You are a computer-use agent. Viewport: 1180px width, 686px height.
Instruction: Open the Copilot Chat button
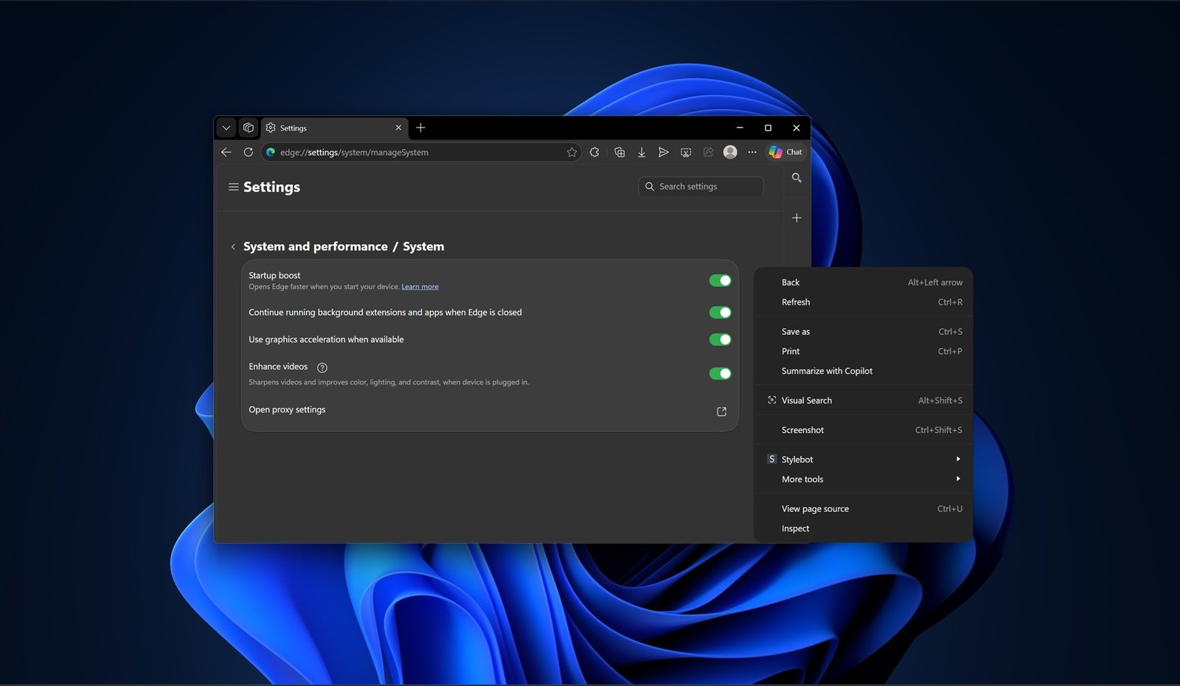tap(785, 152)
